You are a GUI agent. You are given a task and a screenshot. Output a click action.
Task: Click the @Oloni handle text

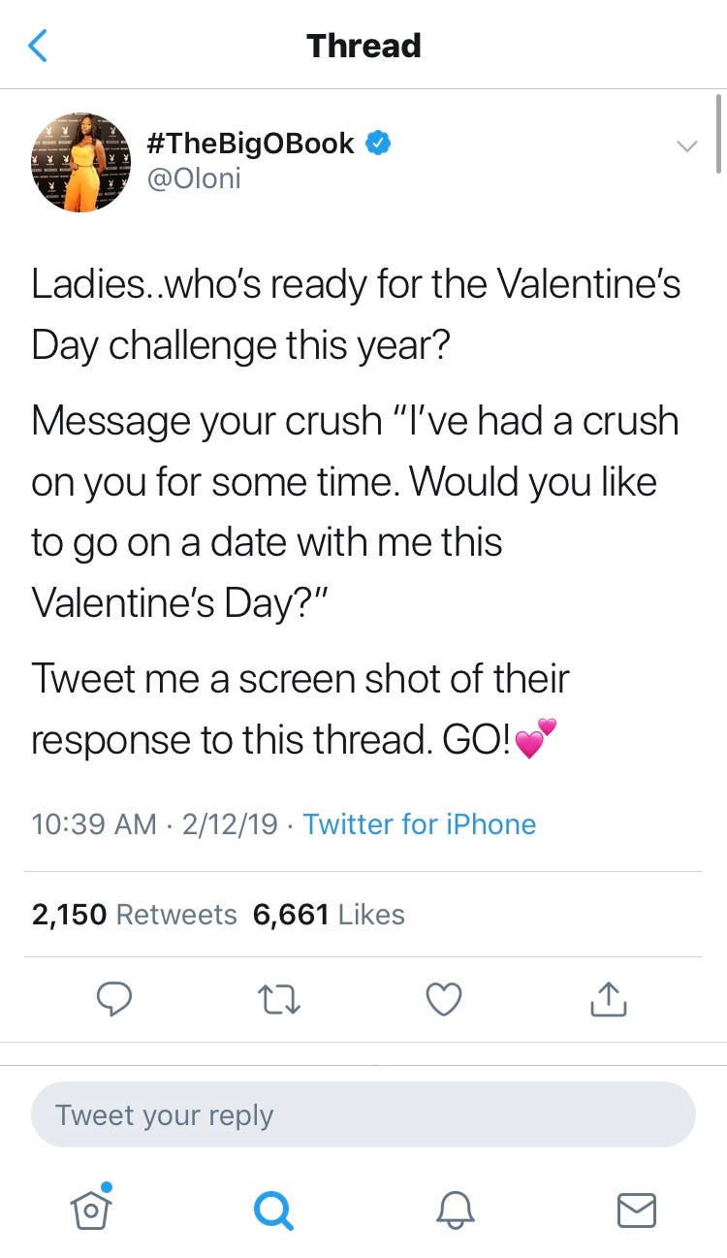pyautogui.click(x=193, y=177)
